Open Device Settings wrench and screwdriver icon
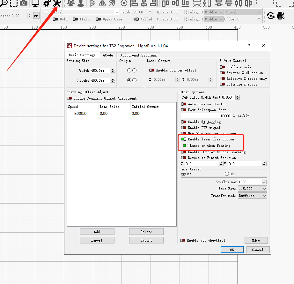The height and width of the screenshot is (284, 294). (x=57, y=3)
